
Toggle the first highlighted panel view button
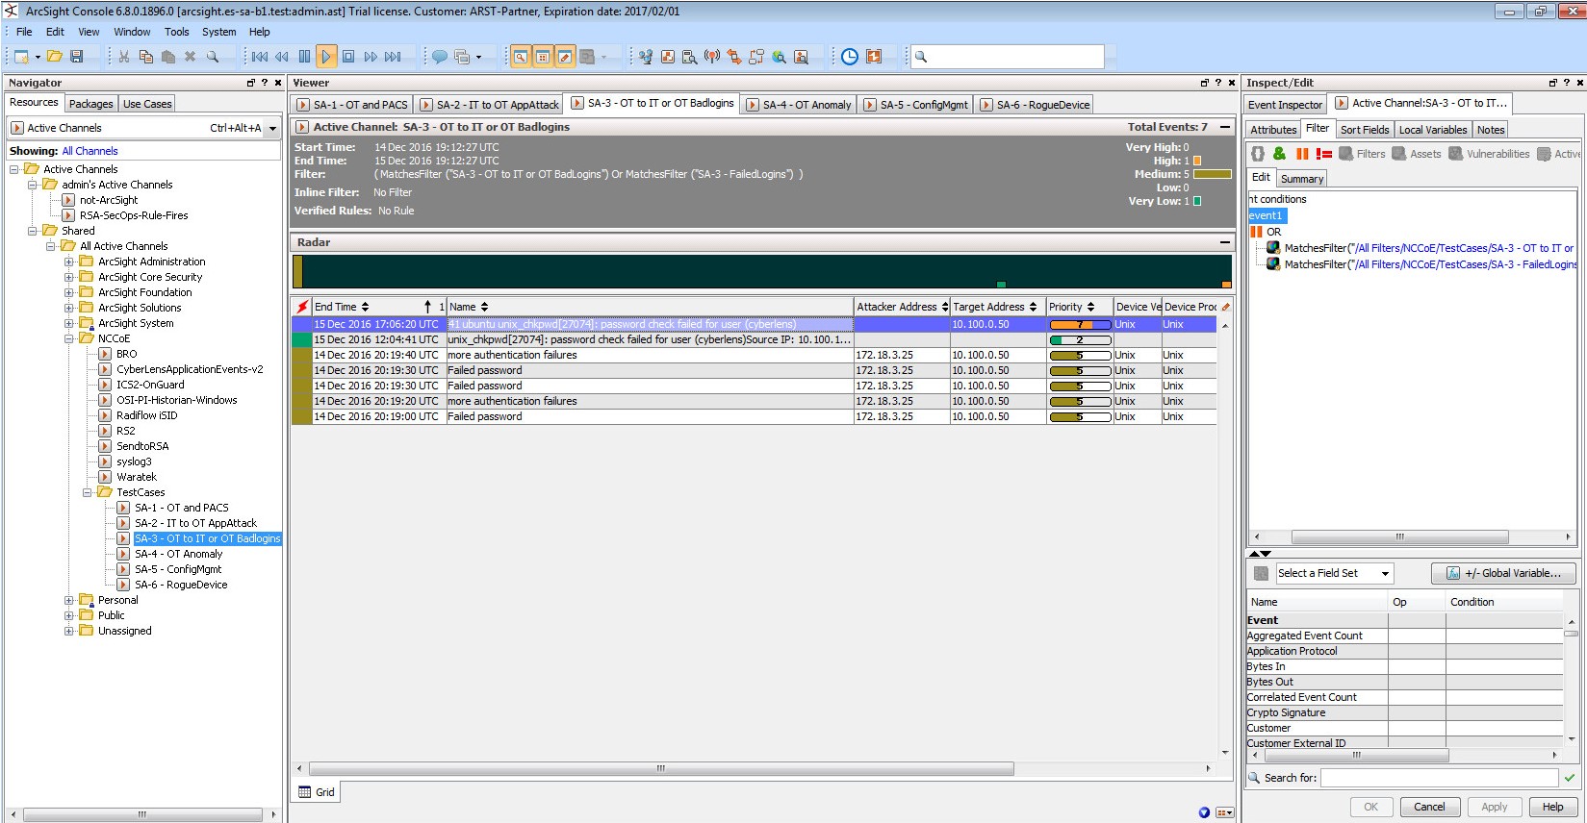520,57
